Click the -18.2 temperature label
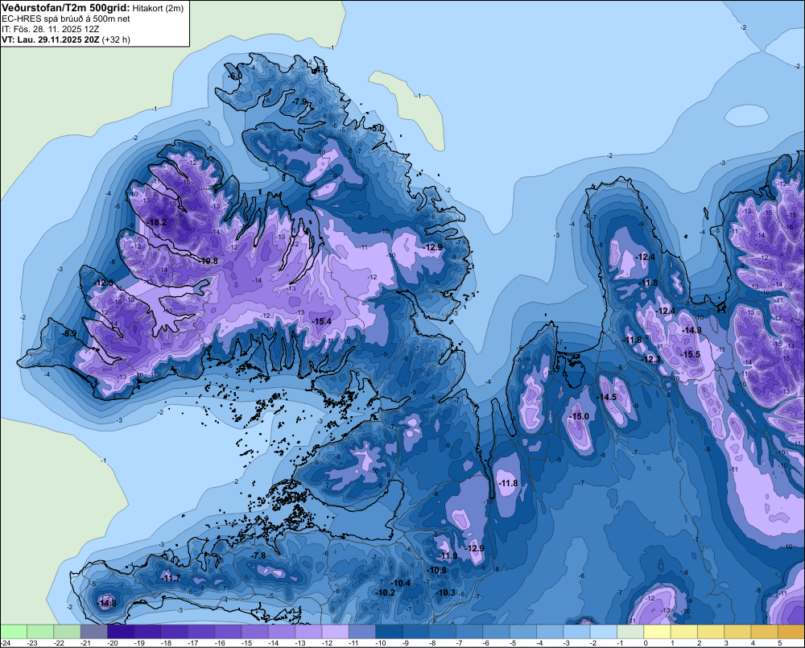The image size is (805, 648). pyautogui.click(x=157, y=222)
